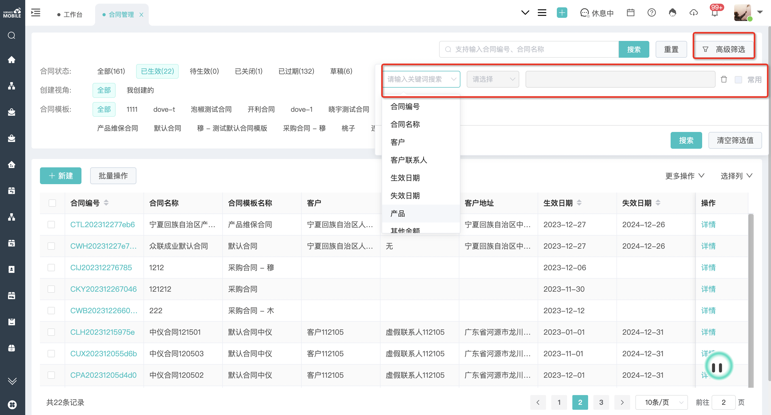Open the user account dropdown arrow
Screen dimensions: 771x415
(x=760, y=12)
